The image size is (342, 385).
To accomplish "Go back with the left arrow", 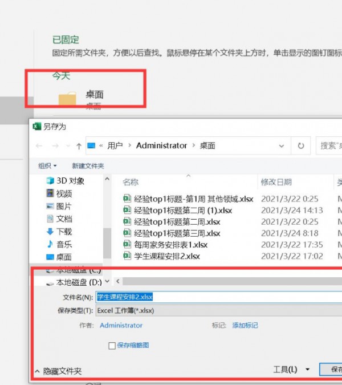I will 39,146.
